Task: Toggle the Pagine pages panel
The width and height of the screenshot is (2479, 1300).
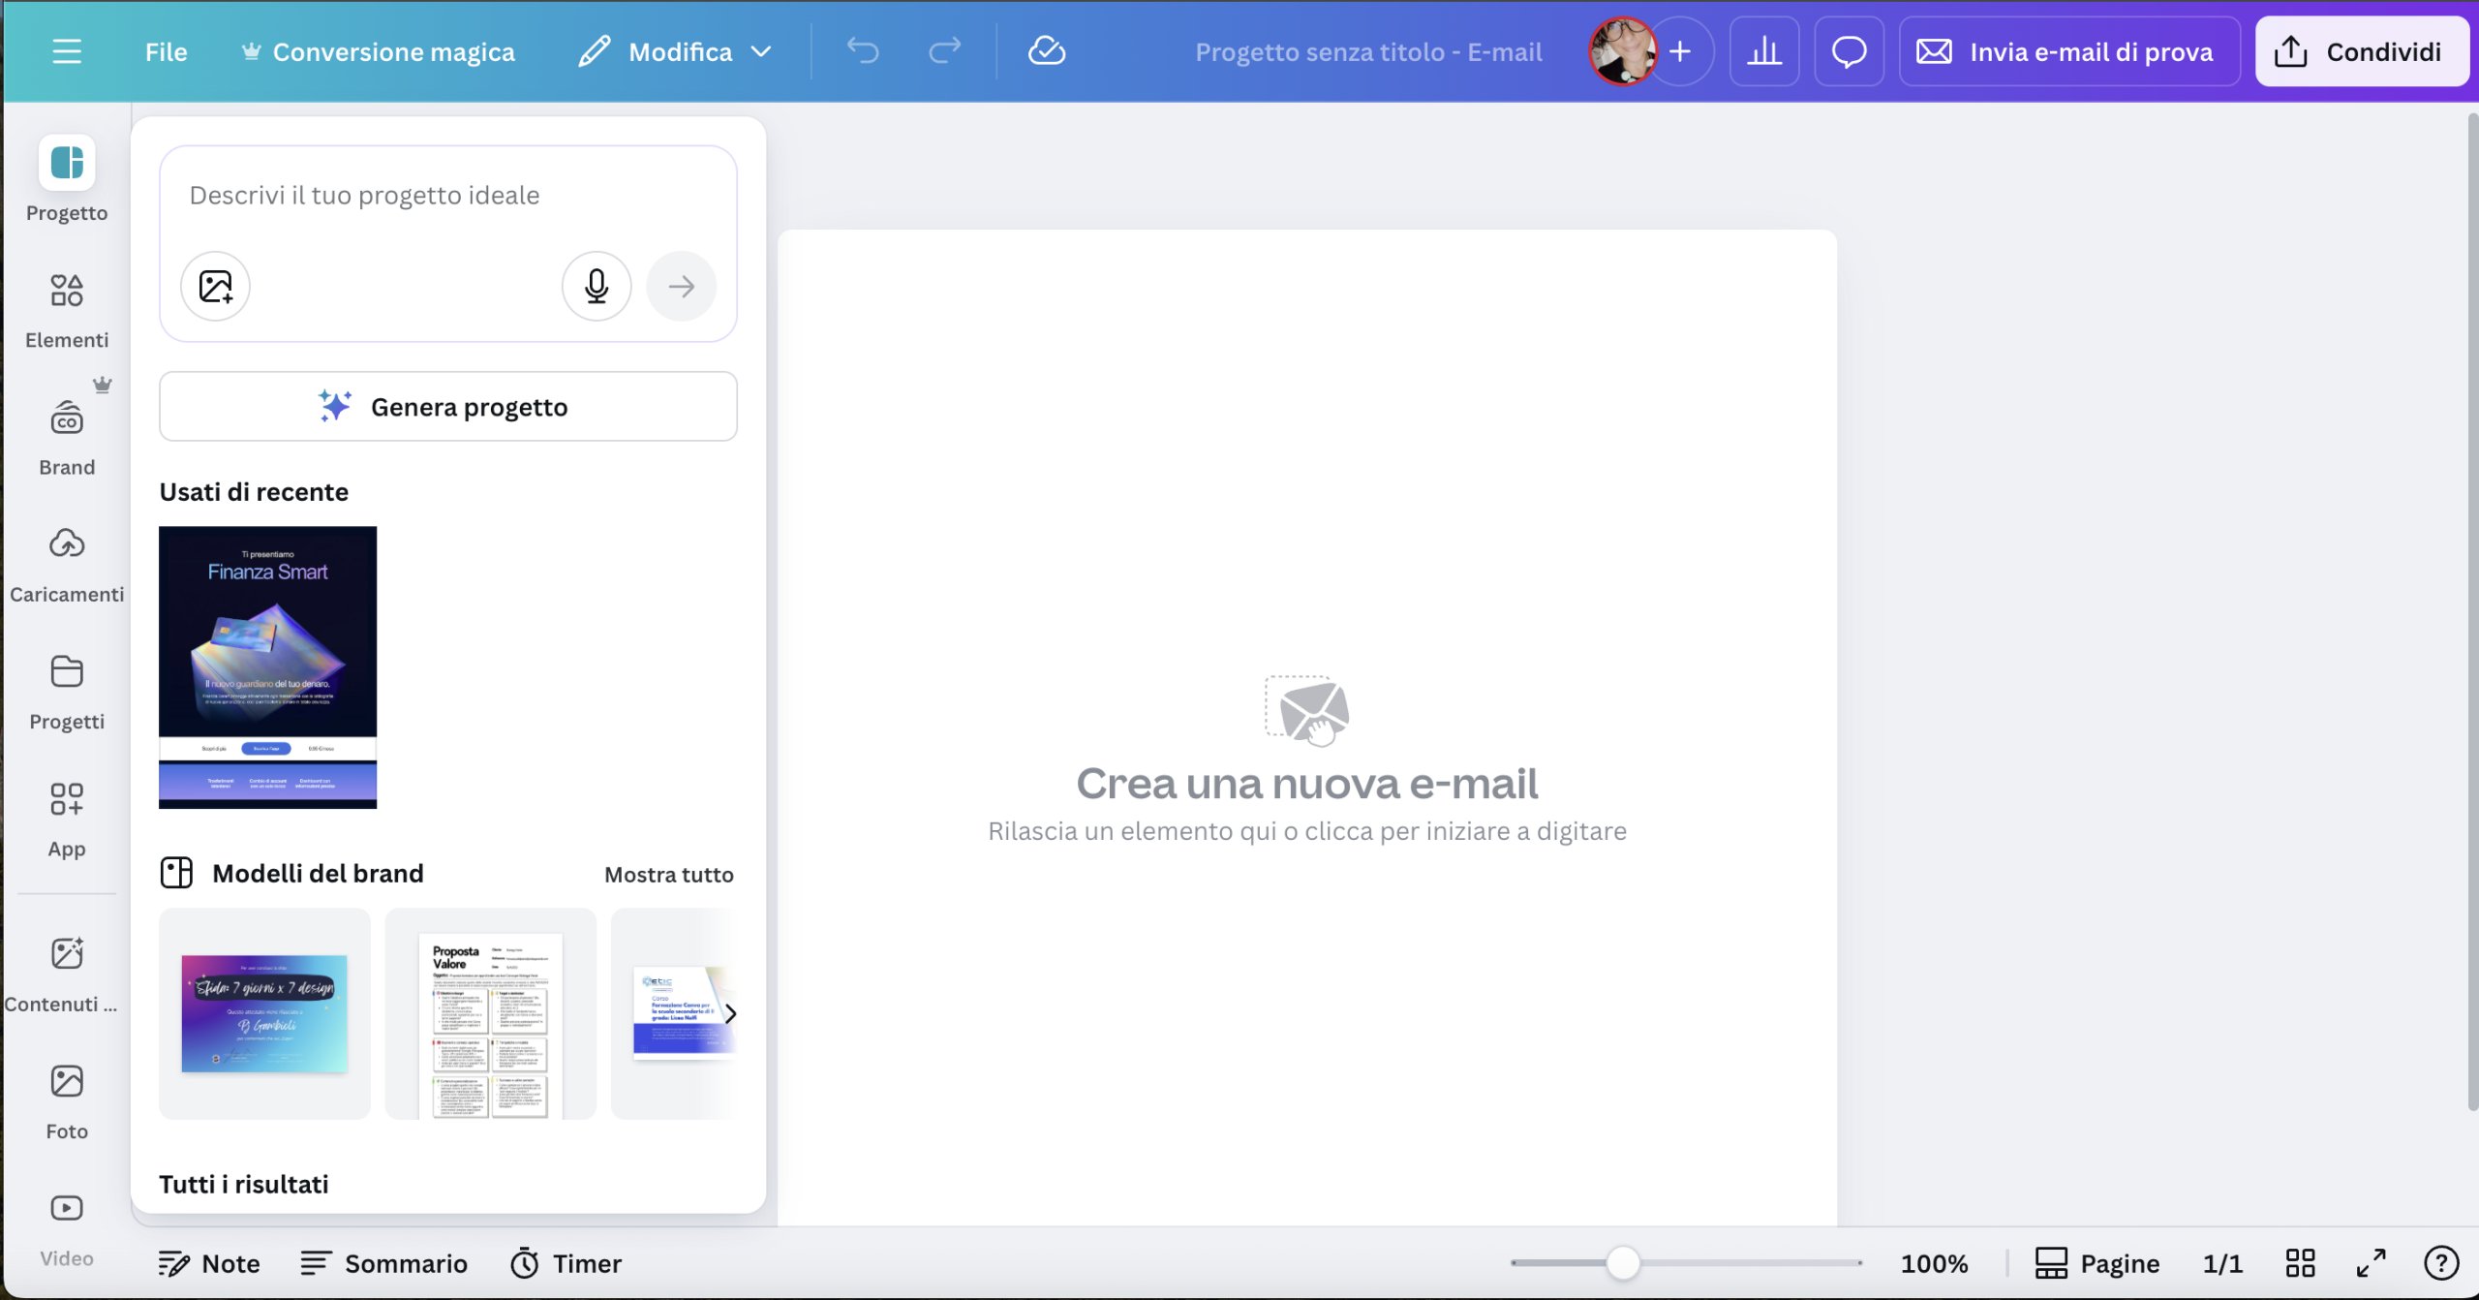Action: coord(2097,1262)
